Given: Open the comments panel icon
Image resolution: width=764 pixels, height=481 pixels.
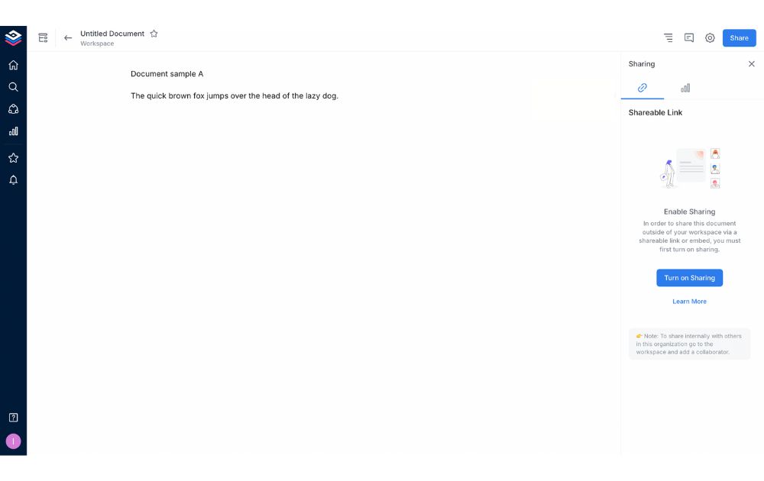Looking at the screenshot, I should click(689, 37).
